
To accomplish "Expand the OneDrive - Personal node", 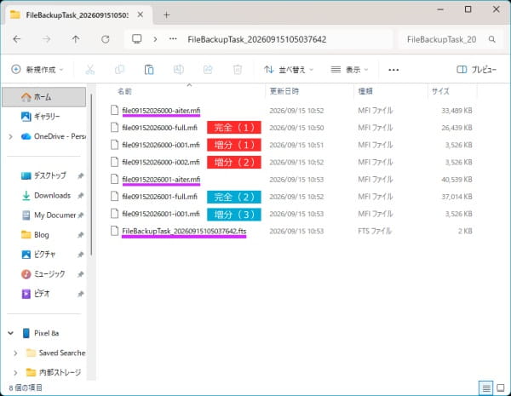I will pos(11,136).
